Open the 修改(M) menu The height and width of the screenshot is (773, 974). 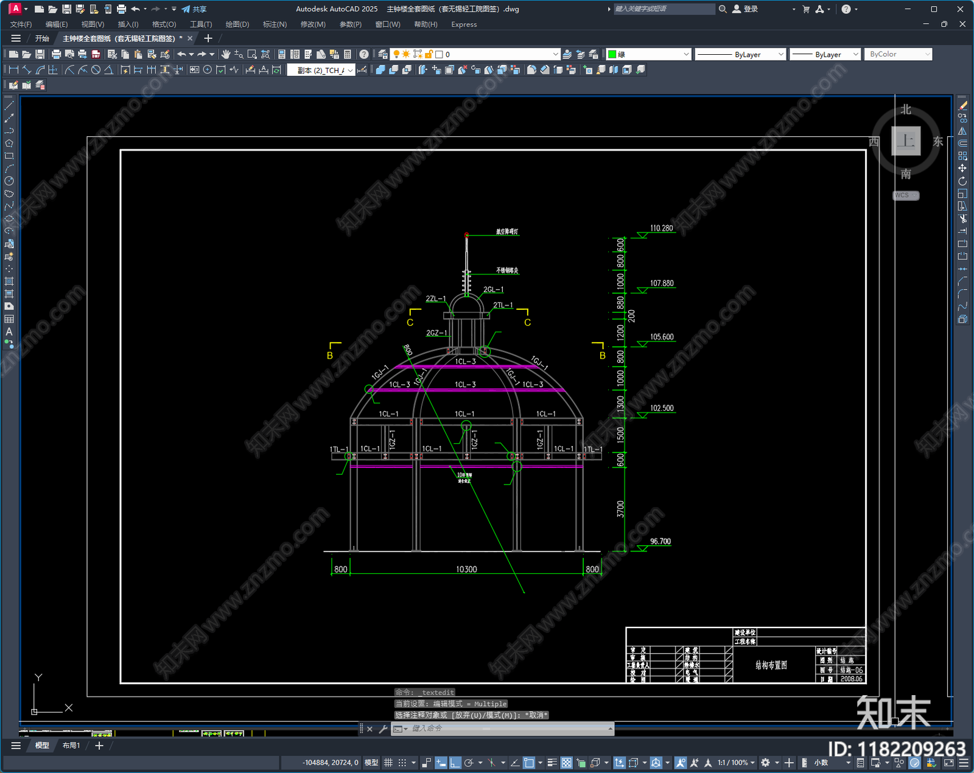tap(313, 24)
